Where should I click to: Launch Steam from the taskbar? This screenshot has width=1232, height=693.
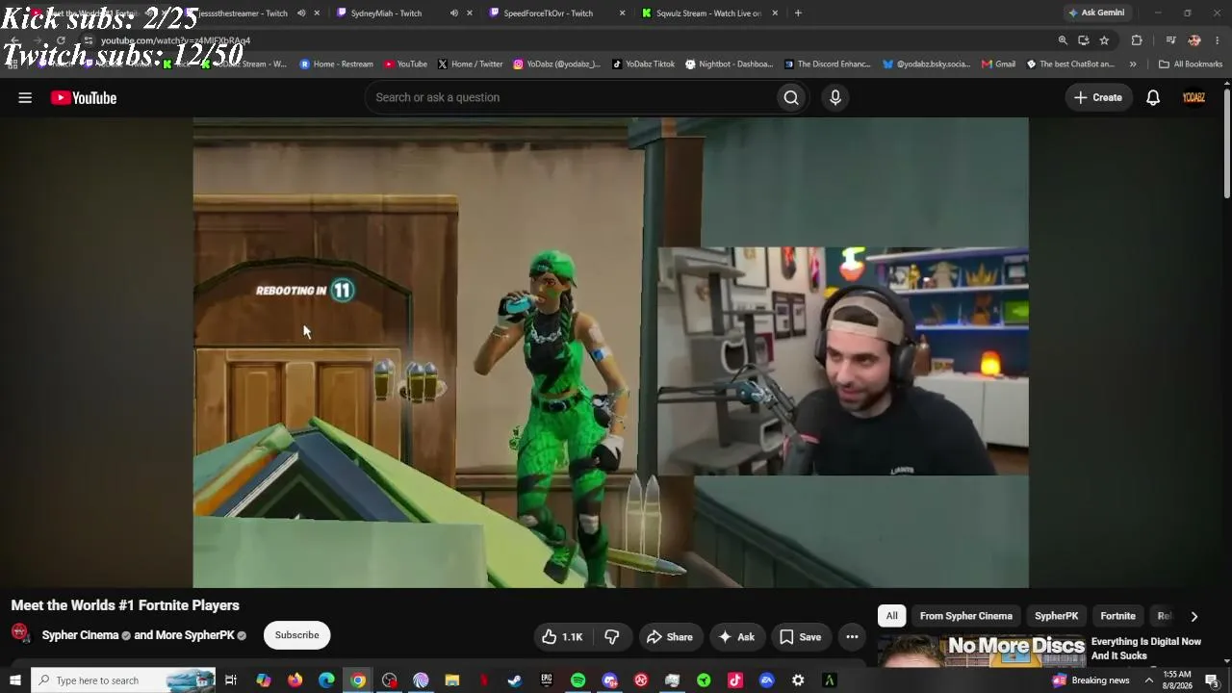coord(515,680)
